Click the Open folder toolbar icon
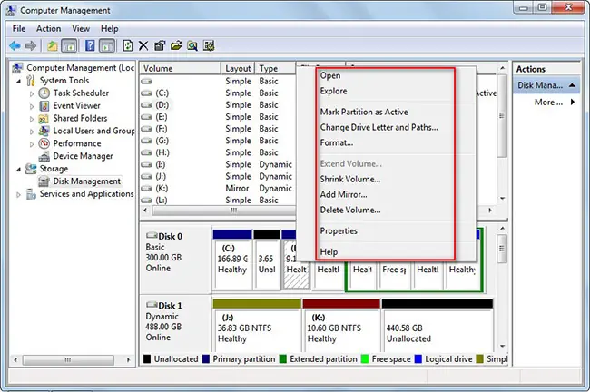This screenshot has height=392, width=590. point(176,46)
